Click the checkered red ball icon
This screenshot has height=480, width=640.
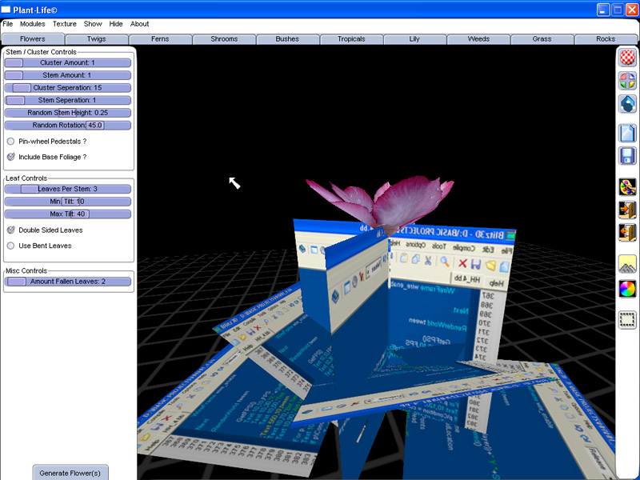tap(627, 57)
